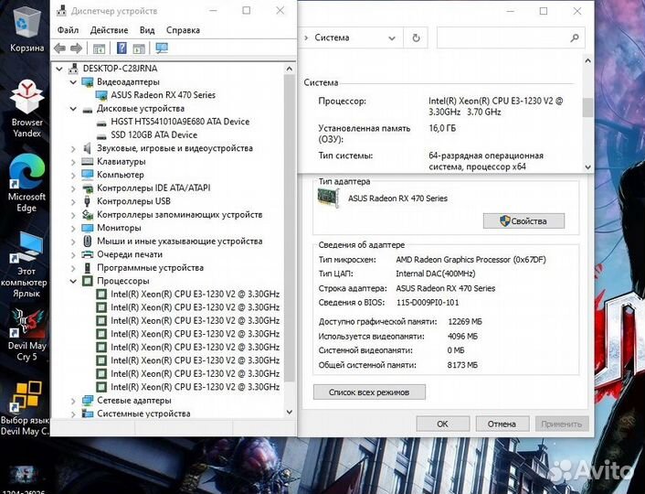Select the ASUS Radeon RX 470 Series device
Viewport: 645px width, 494px height.
[x=163, y=95]
